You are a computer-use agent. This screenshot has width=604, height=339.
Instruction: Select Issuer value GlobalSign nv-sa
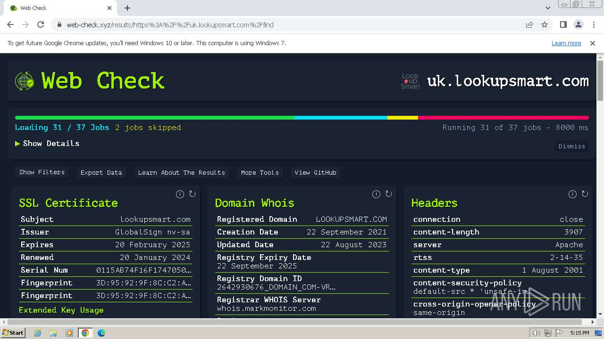(152, 232)
